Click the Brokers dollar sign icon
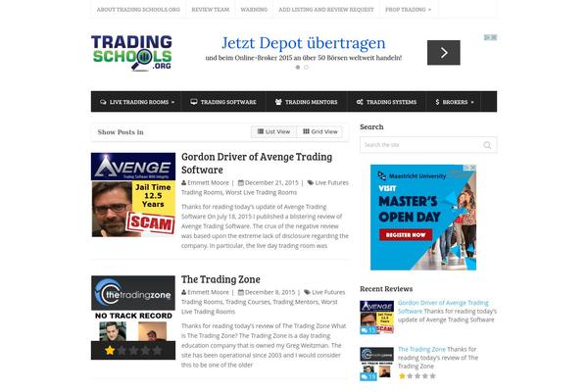 click(x=437, y=102)
